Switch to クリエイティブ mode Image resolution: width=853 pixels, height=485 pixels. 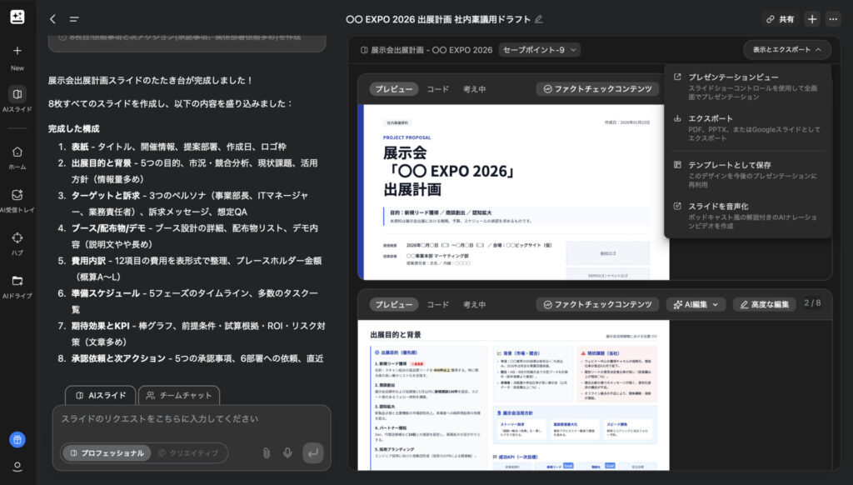point(188,452)
